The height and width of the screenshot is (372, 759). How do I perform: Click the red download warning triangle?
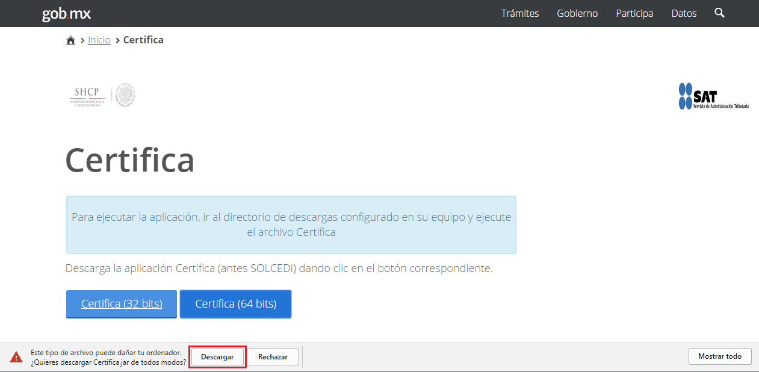[16, 357]
